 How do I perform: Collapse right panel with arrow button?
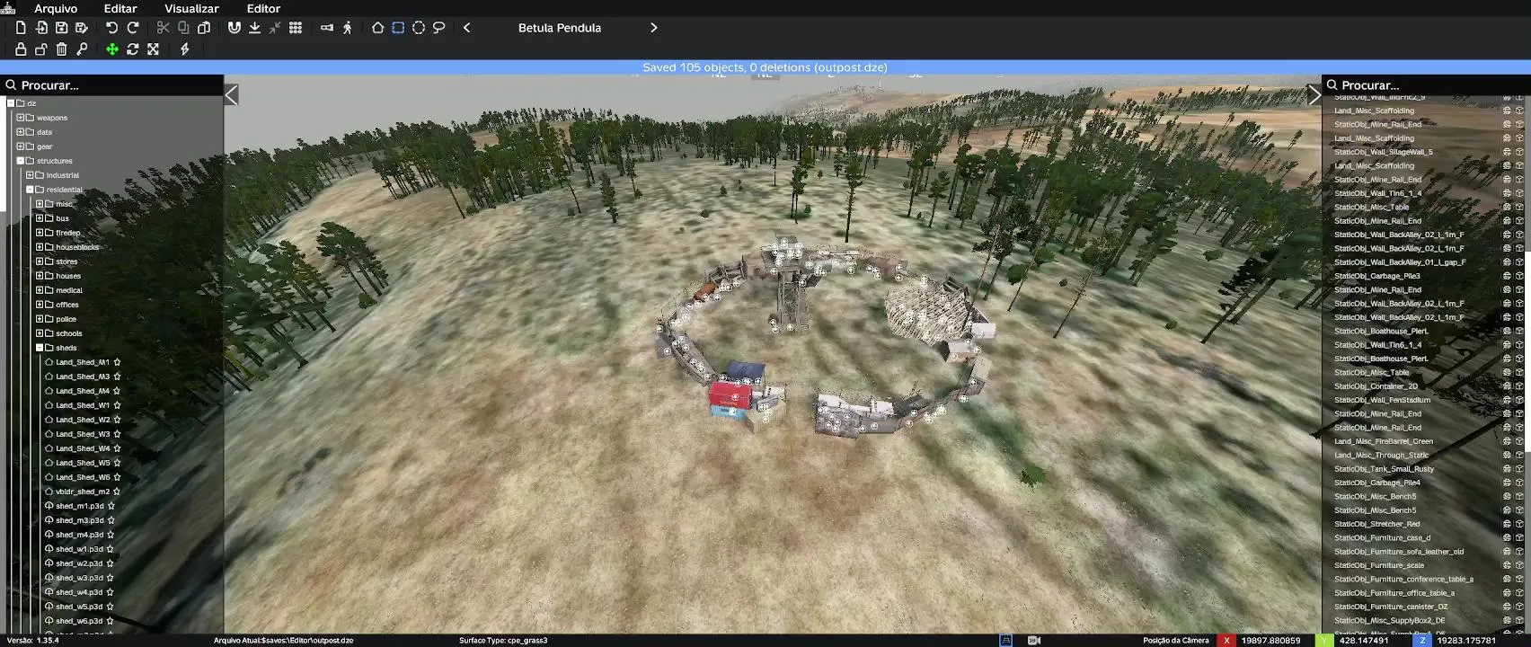[1314, 95]
